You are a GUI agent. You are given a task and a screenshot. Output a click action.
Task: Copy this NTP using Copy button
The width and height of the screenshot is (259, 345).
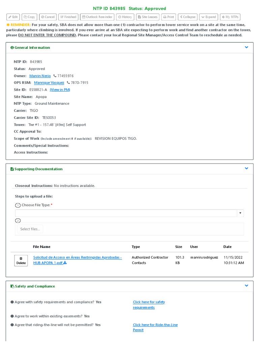point(29,17)
